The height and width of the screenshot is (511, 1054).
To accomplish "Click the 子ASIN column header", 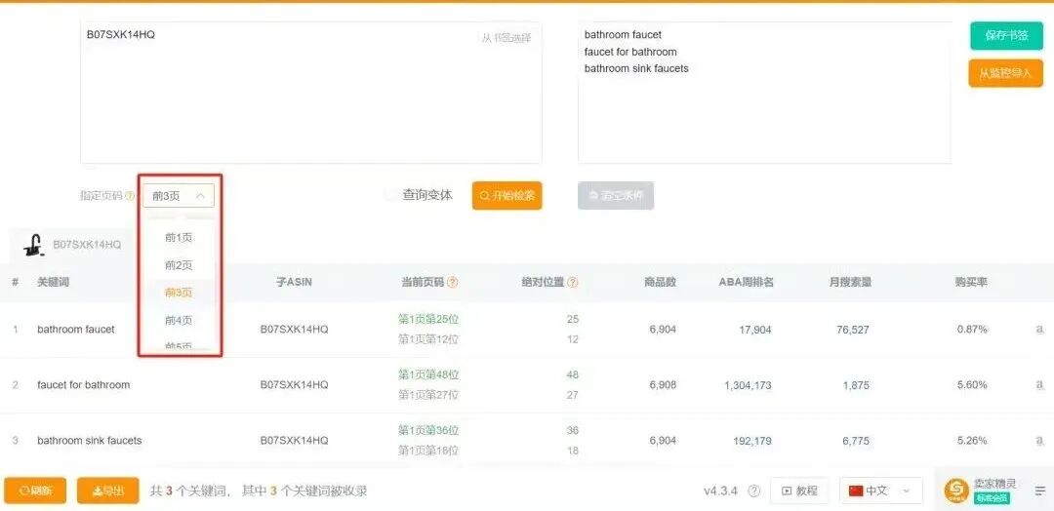I will click(295, 283).
